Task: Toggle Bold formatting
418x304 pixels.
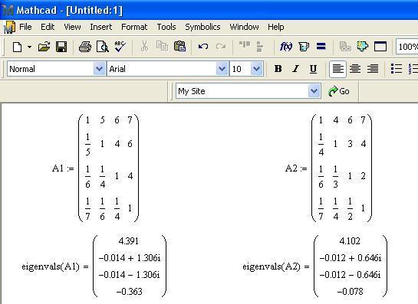Action: pos(278,69)
